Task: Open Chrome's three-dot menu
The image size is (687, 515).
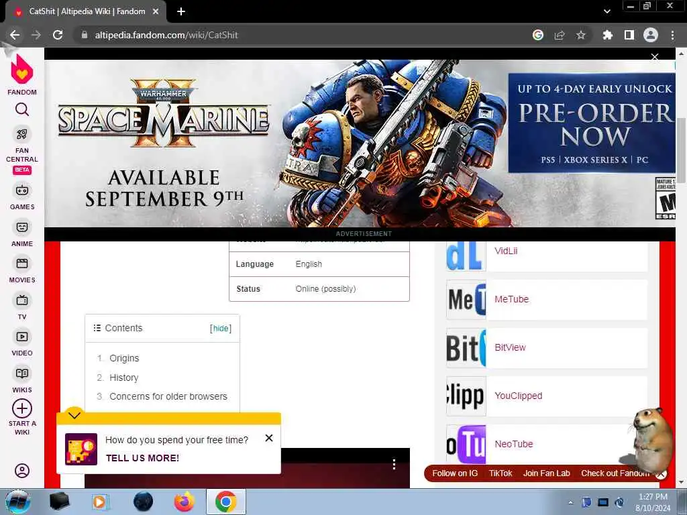Action: tap(672, 35)
